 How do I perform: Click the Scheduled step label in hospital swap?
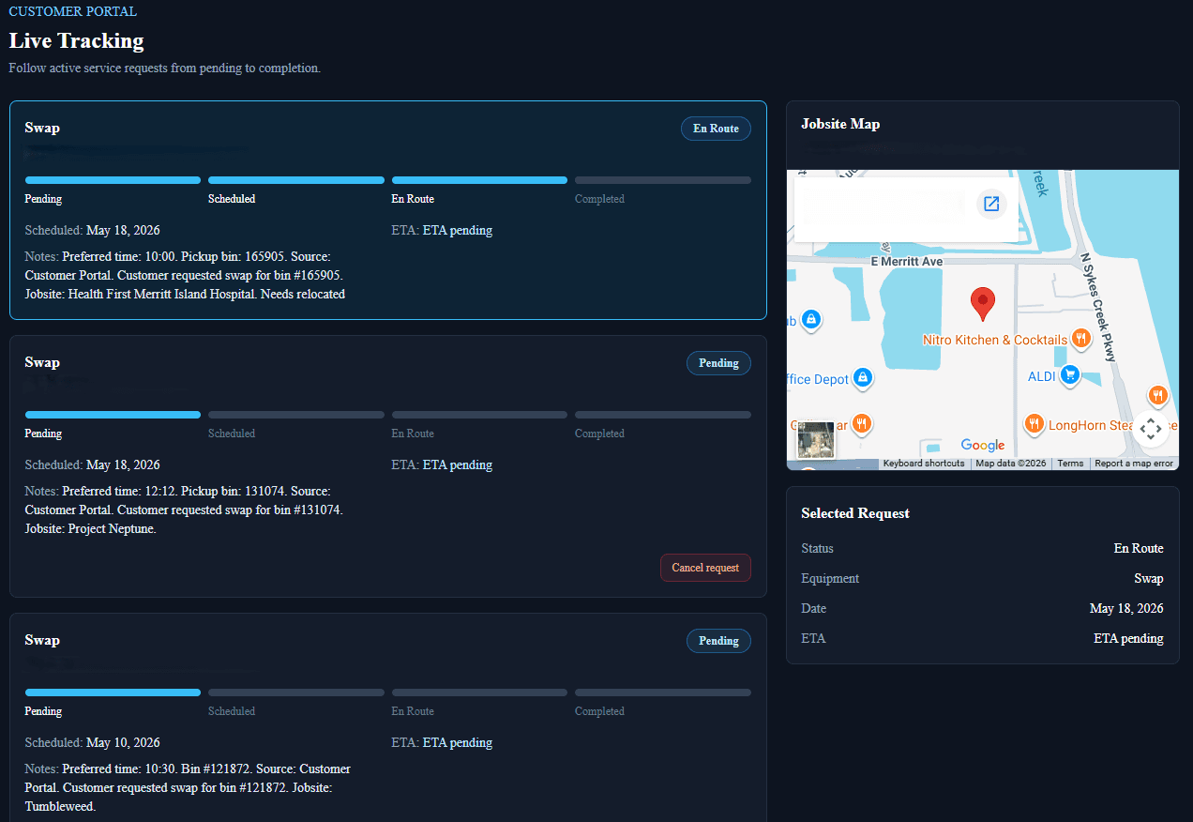232,199
